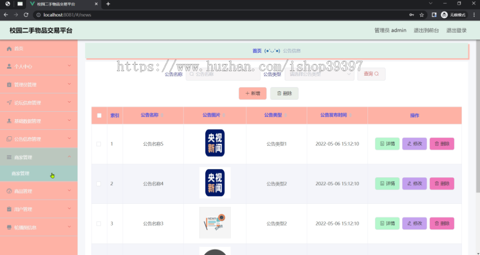Click the 查询 search button

[371, 74]
